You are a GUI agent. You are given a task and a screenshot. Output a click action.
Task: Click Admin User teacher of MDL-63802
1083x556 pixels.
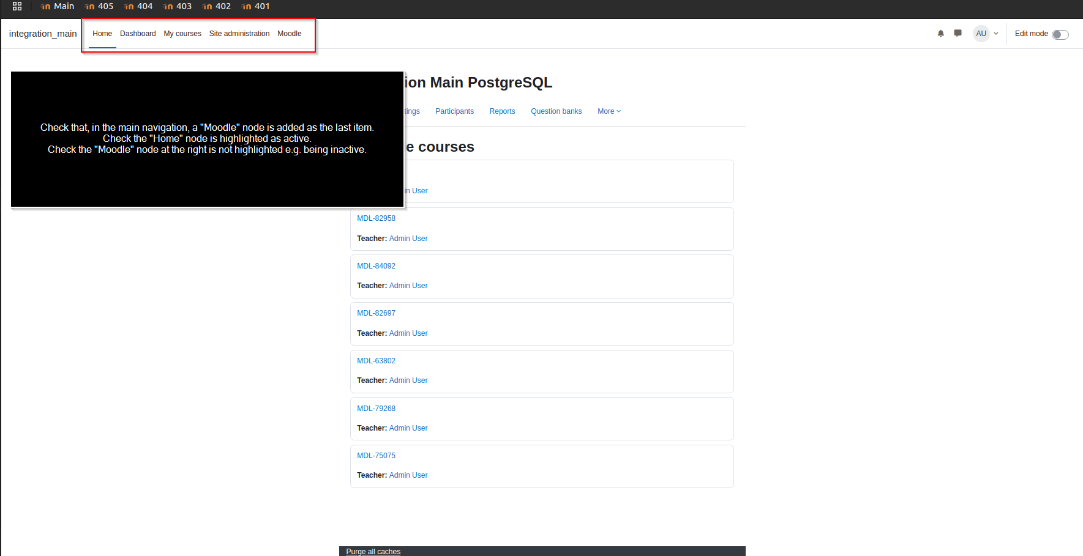click(408, 380)
